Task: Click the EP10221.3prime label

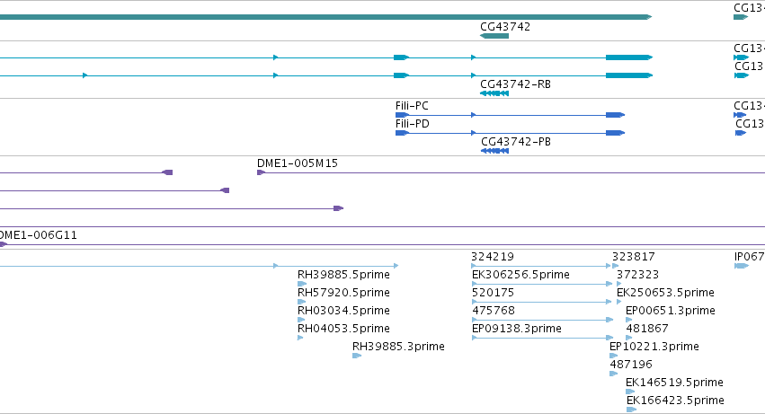Action: (x=654, y=347)
